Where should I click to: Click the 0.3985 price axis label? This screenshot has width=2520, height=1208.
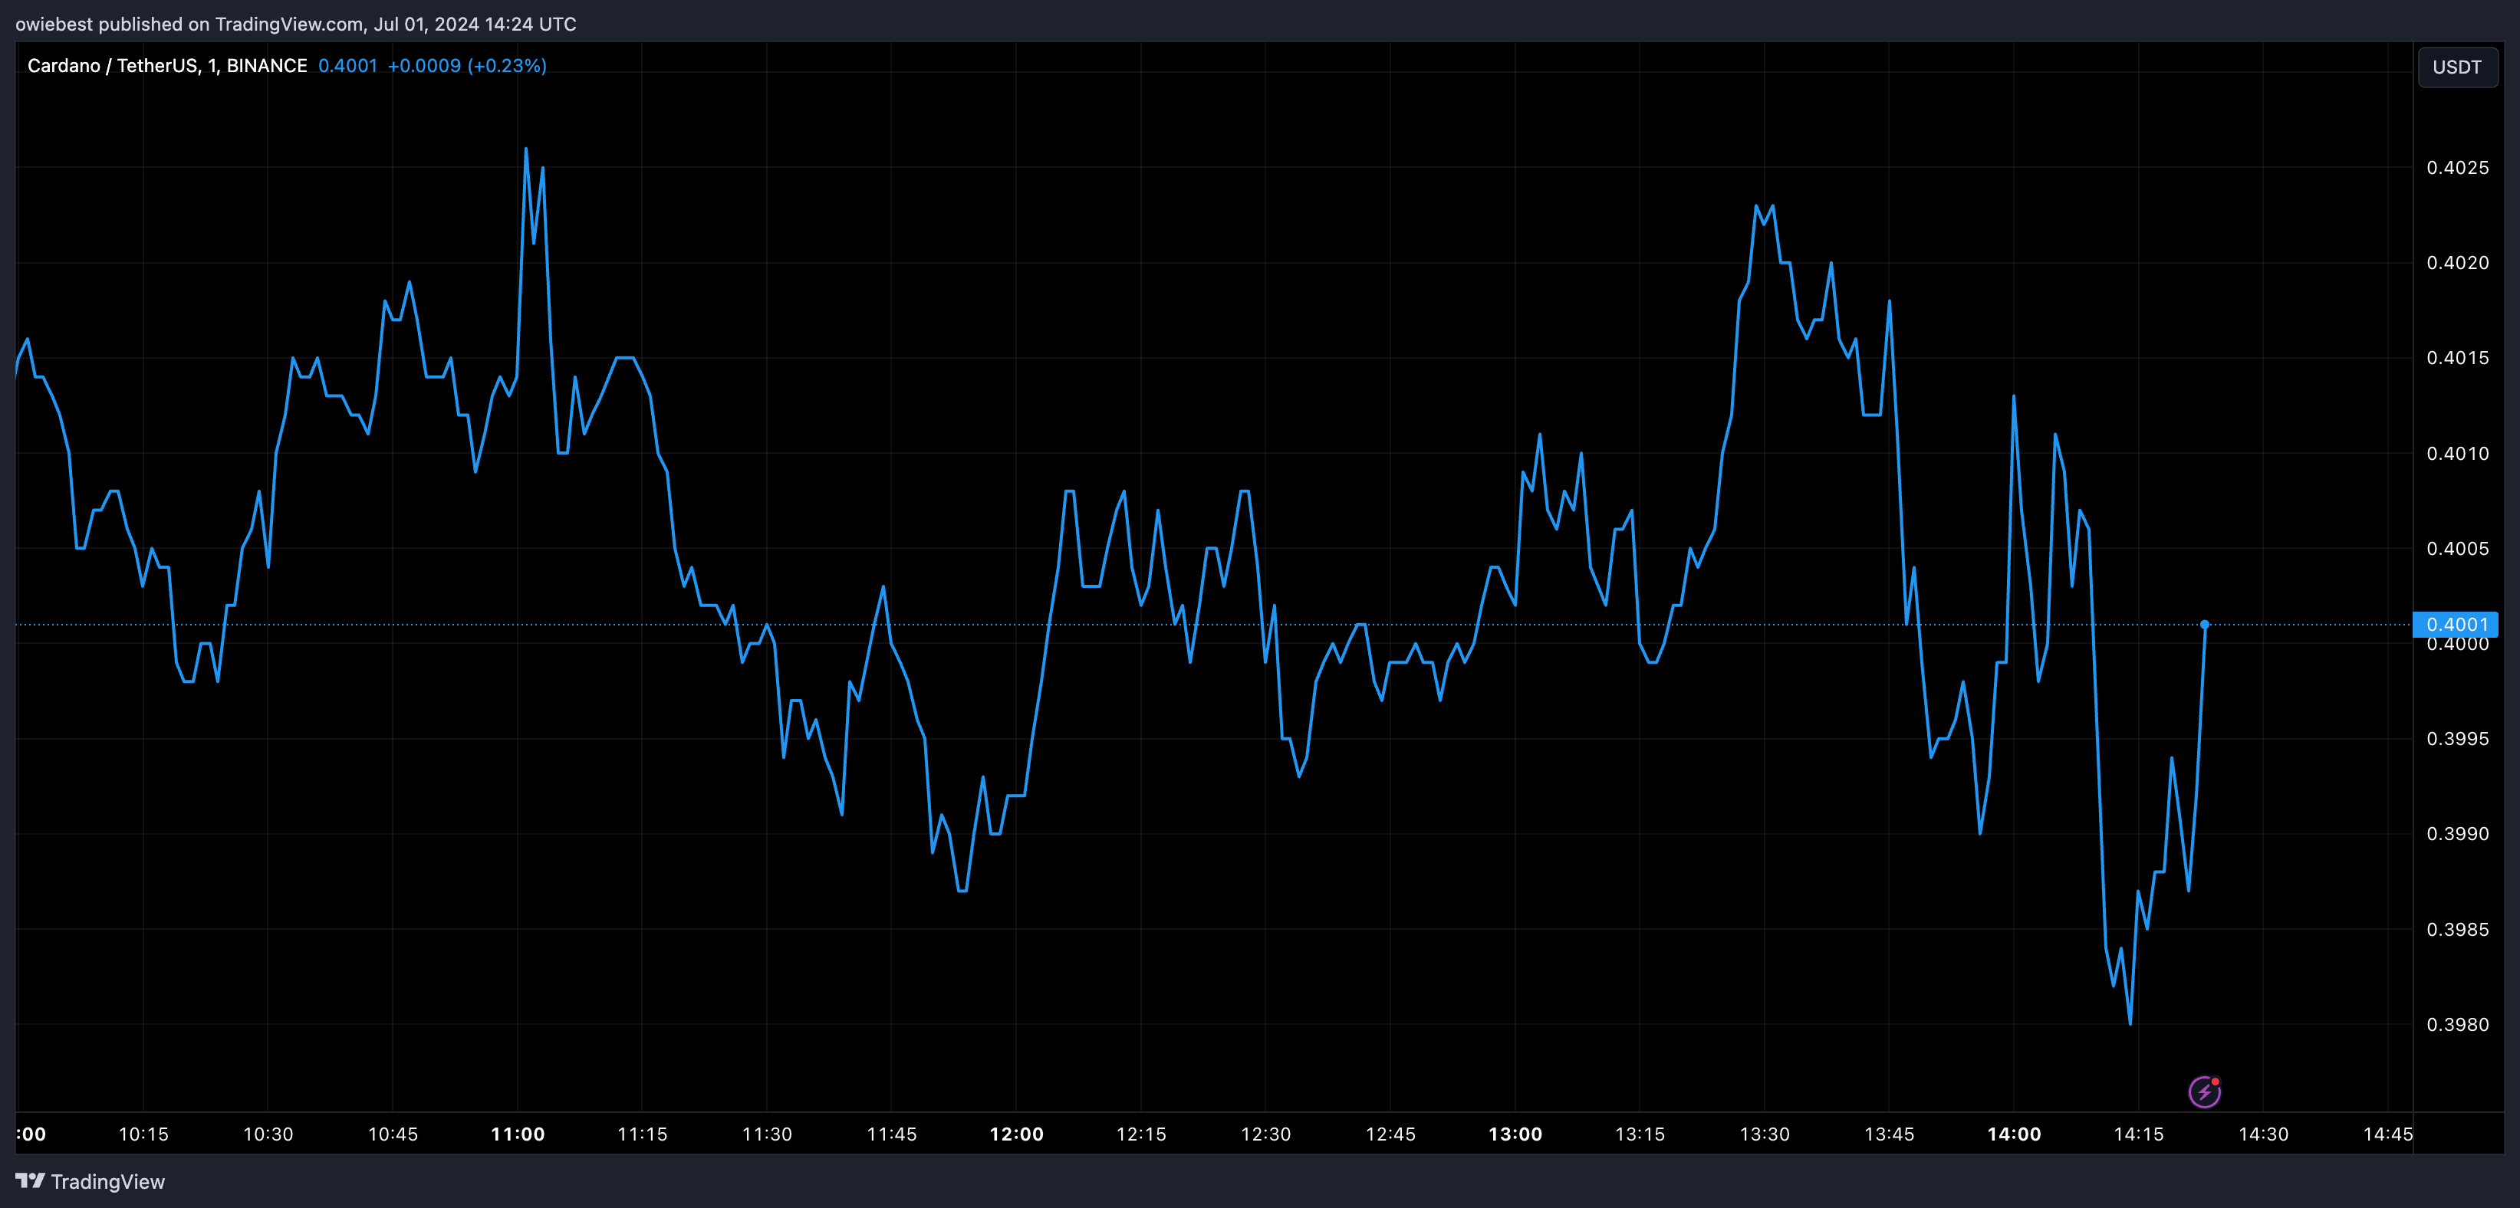point(2457,929)
